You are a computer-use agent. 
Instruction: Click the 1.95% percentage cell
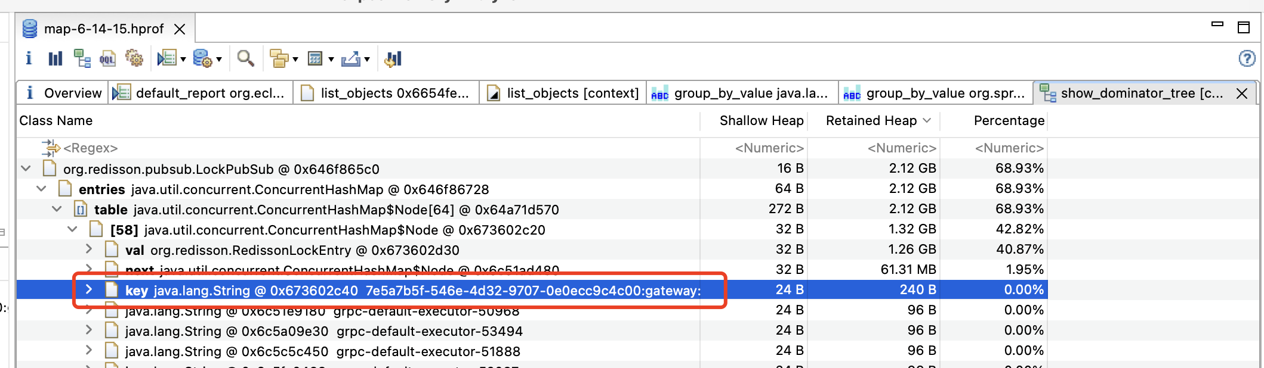pyautogui.click(x=1025, y=270)
